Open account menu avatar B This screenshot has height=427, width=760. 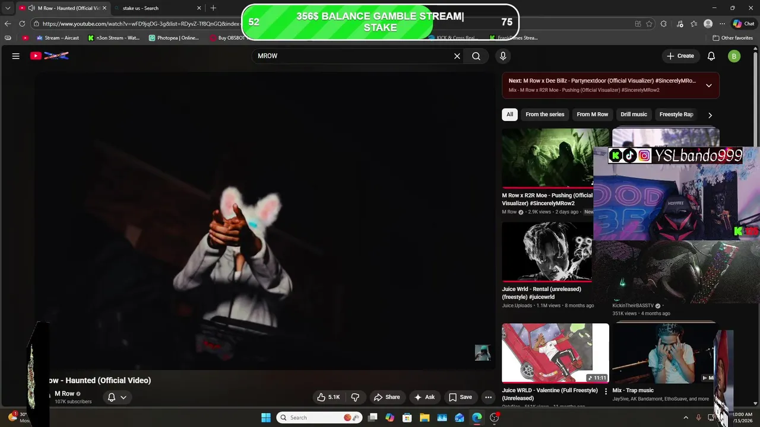point(734,56)
